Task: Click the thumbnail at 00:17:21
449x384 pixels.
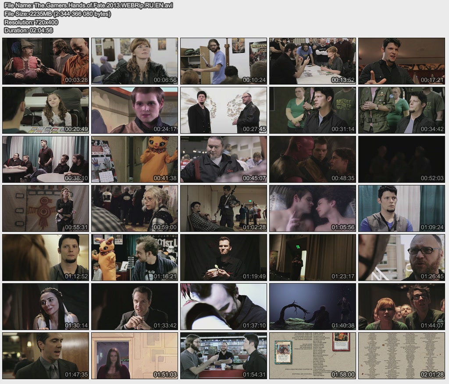Action: click(x=402, y=61)
